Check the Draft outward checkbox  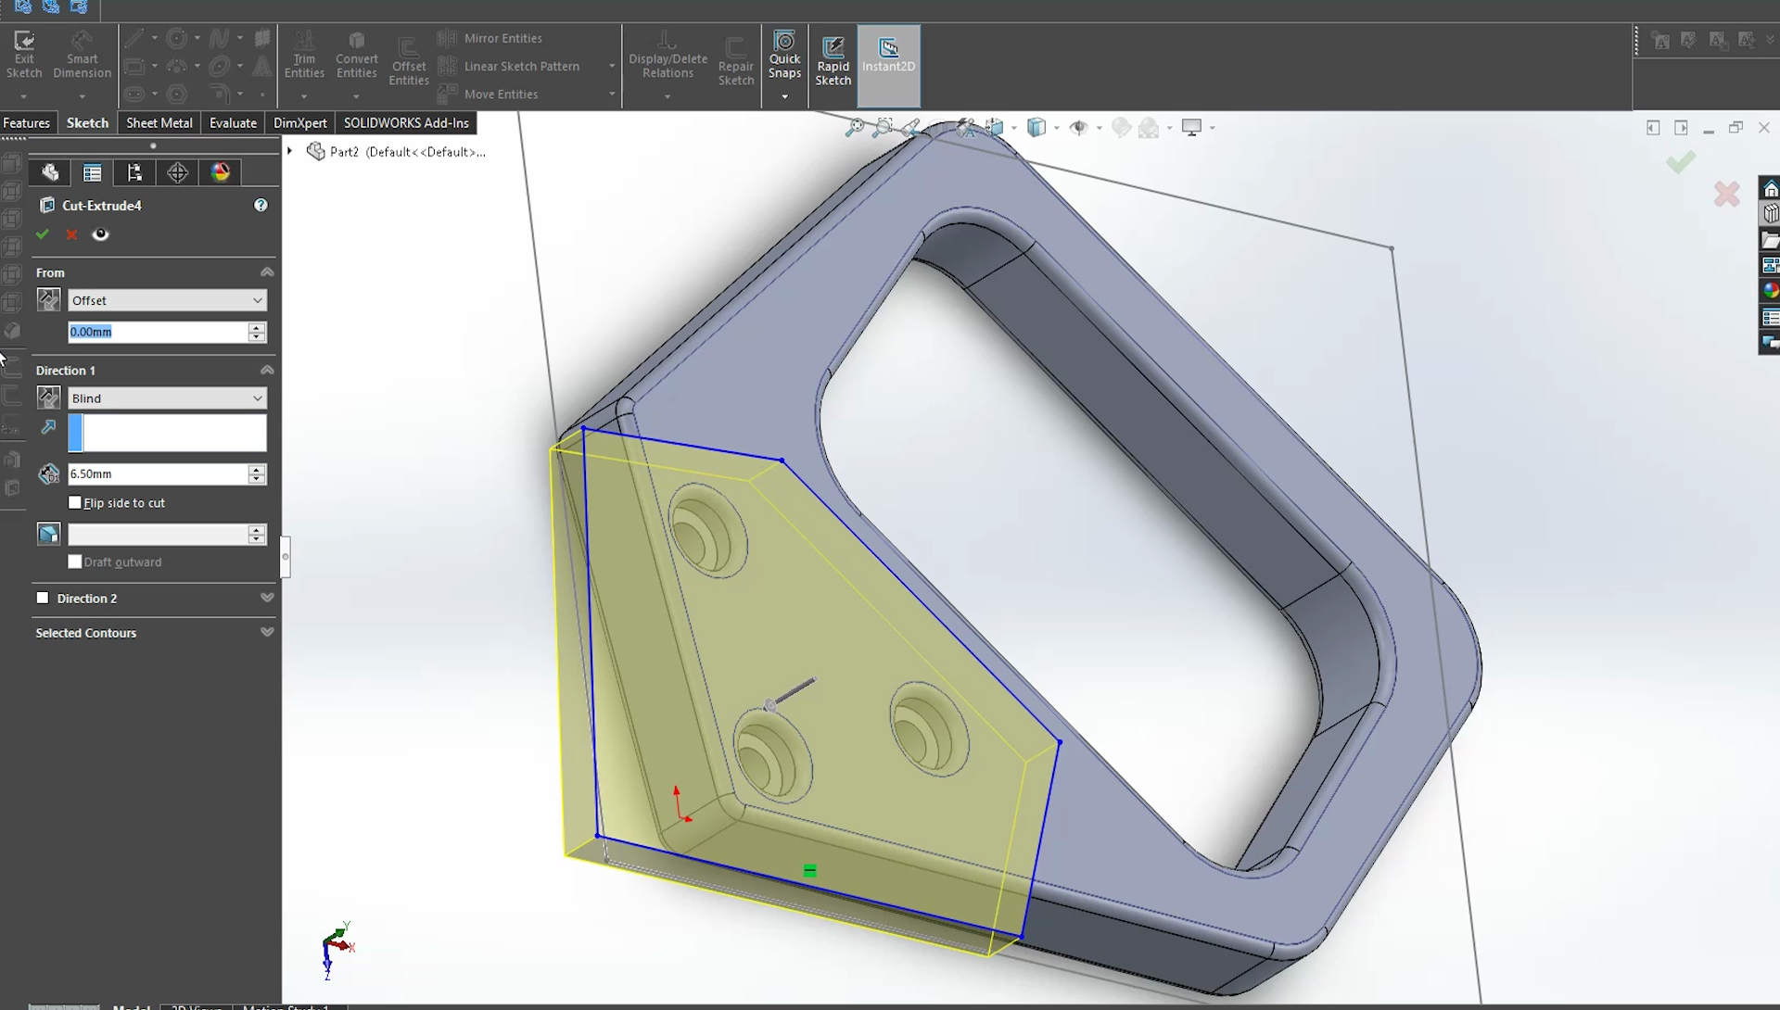click(75, 562)
